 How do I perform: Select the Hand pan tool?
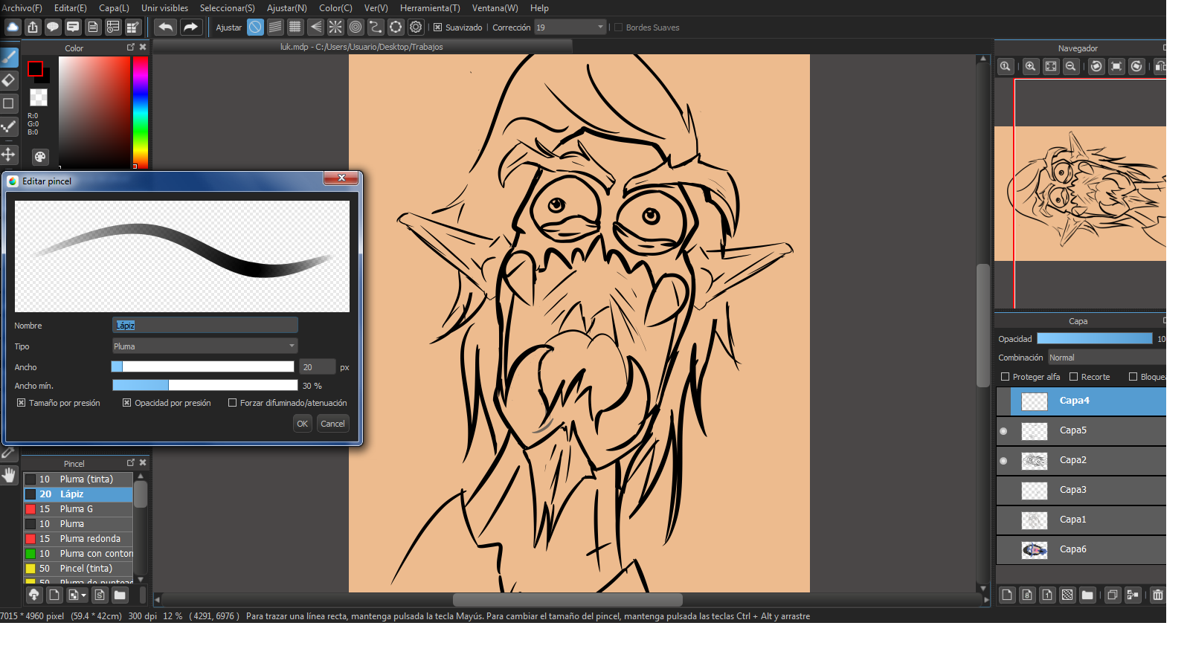tap(9, 474)
